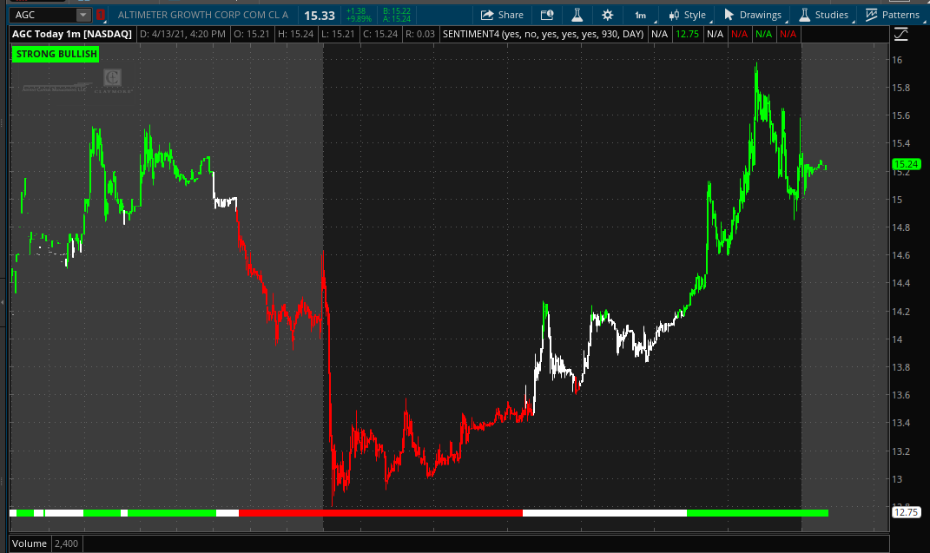
Task: Open the AGC symbol selector dropdown arrow
Action: click(83, 15)
